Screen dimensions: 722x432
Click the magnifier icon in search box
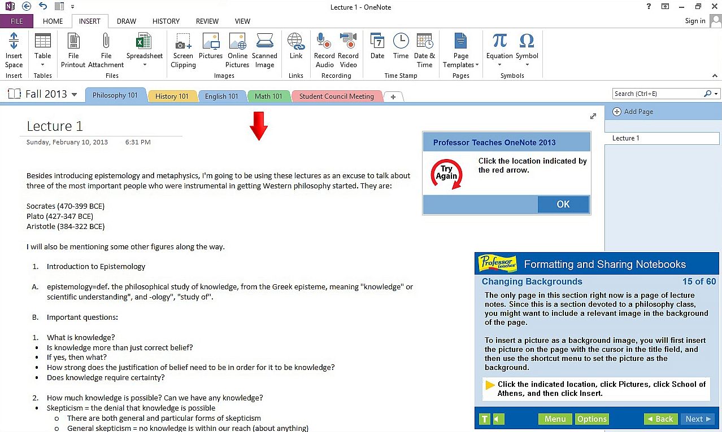(x=707, y=94)
